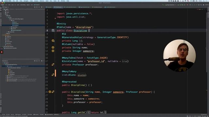
Task: Collapse entity access methods node
Action: (x=7, y=68)
